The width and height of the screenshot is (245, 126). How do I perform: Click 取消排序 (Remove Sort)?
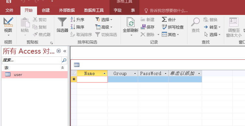(81, 34)
